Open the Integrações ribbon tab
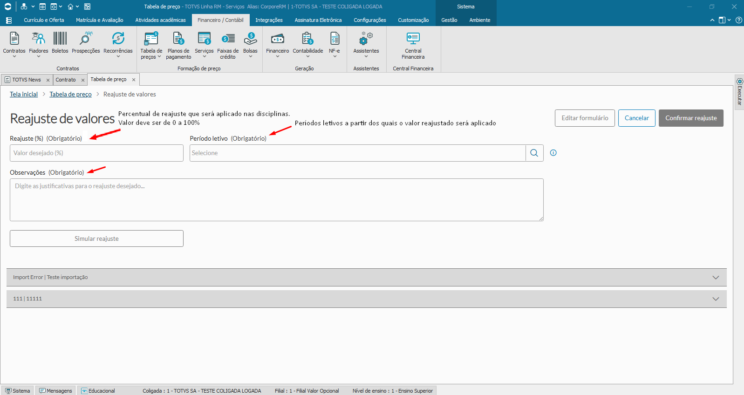Screen dimensions: 744x395 click(269, 20)
